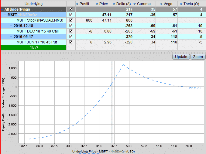Click the Underlying column header
Screen dimensions: 206x154
pyautogui.click(x=33, y=4)
